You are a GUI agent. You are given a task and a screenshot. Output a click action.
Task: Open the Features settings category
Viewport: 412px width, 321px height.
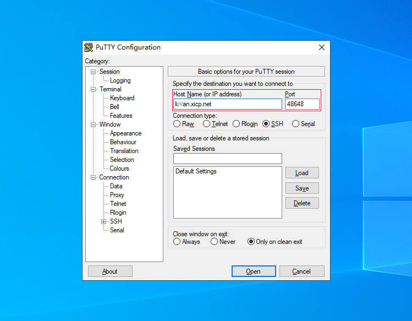(121, 116)
